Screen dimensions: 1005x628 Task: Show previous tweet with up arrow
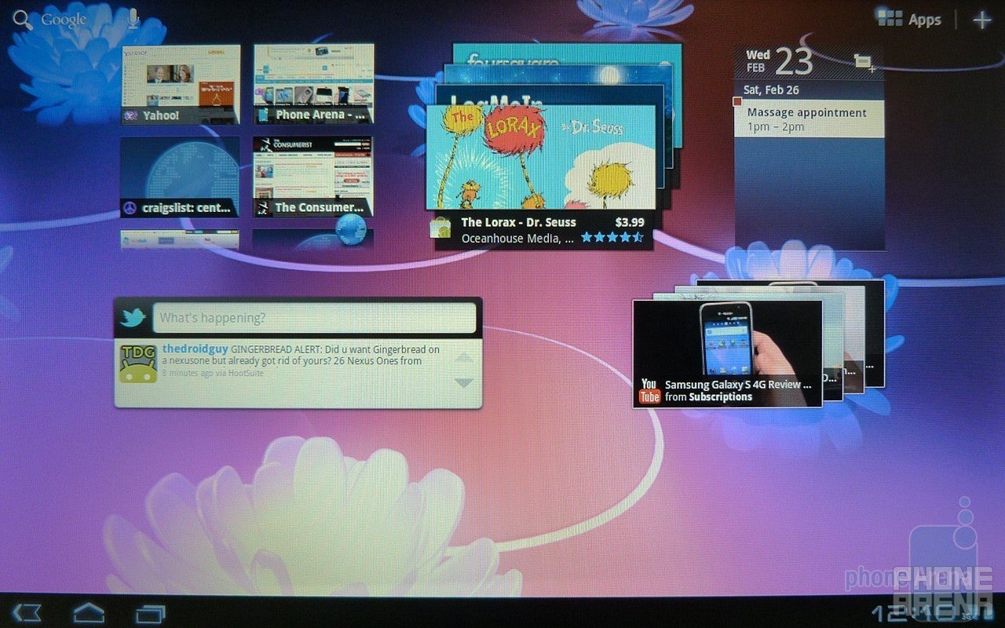464,360
